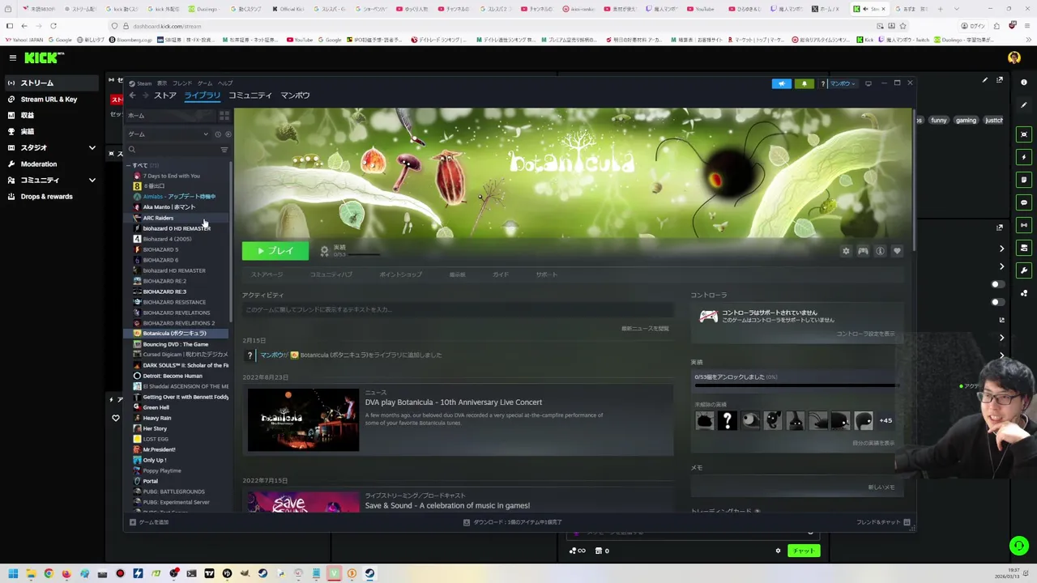
Task: Open the Steam menu in the title bar
Action: [x=140, y=83]
